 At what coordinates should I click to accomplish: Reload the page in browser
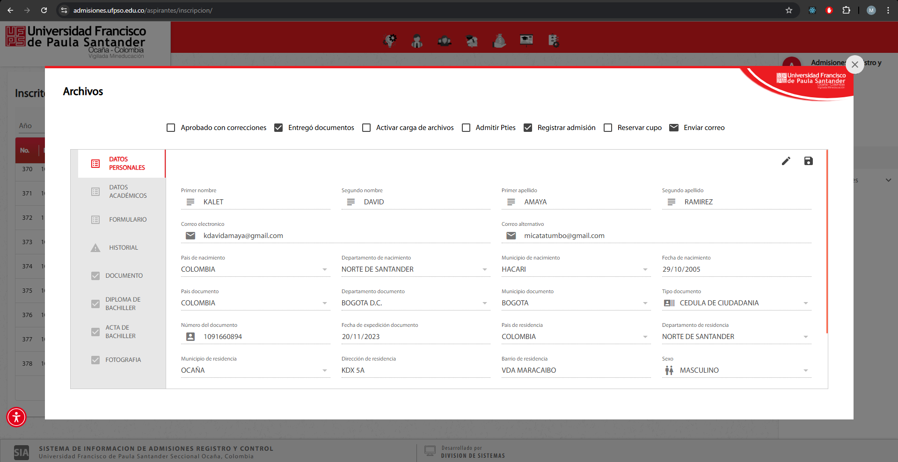point(44,10)
